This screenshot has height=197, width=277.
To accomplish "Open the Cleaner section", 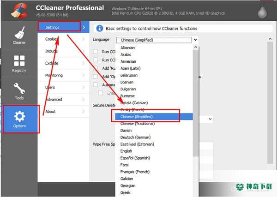I will click(19, 35).
